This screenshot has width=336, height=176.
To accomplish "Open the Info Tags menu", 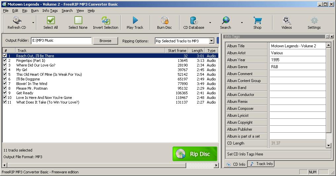I will [50, 11].
